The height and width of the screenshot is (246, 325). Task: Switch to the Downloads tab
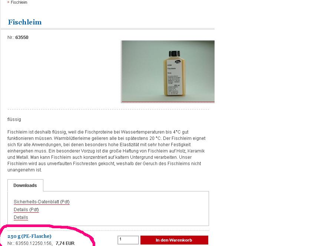25,186
